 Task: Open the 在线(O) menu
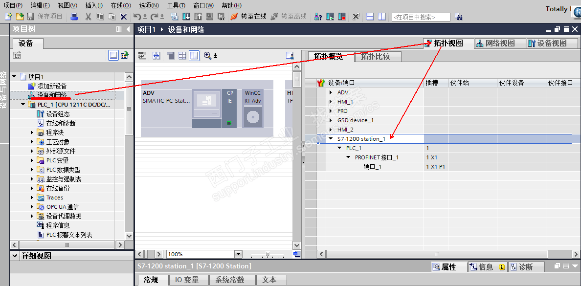[121, 5]
